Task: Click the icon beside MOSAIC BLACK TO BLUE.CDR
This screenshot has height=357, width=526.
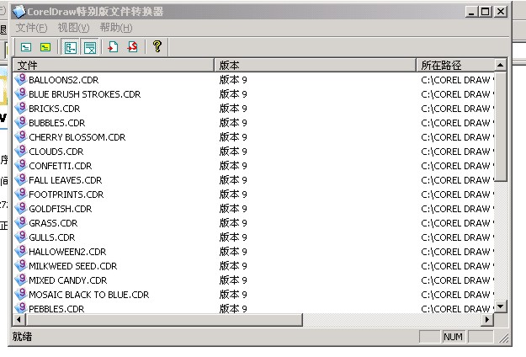Action: point(21,294)
